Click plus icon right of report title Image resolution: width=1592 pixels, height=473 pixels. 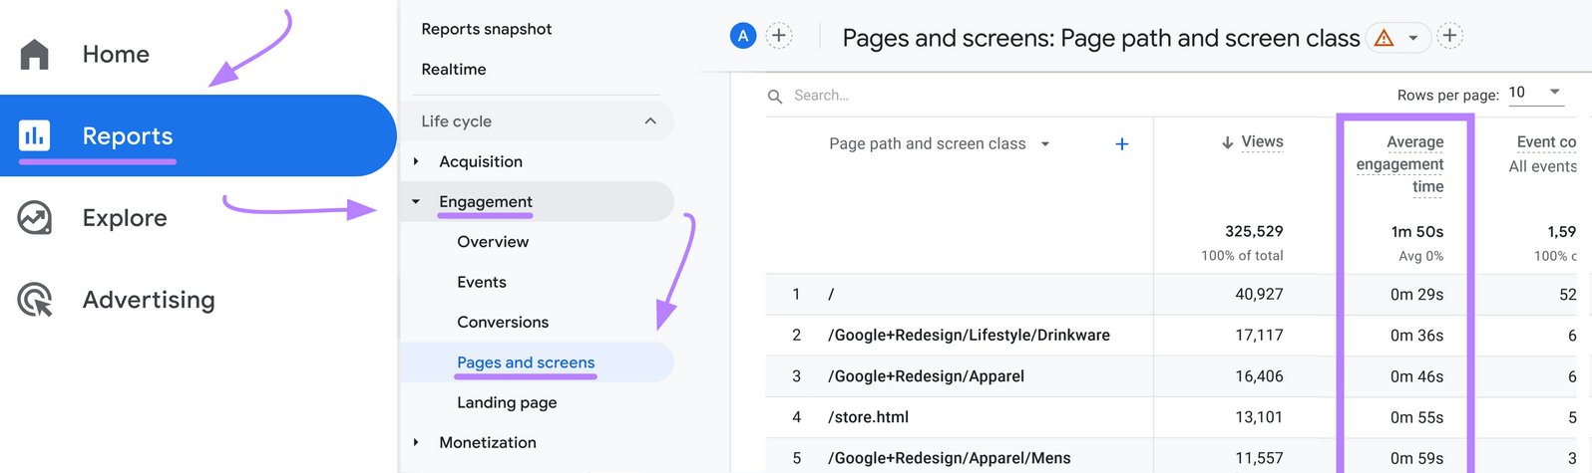coord(1450,37)
